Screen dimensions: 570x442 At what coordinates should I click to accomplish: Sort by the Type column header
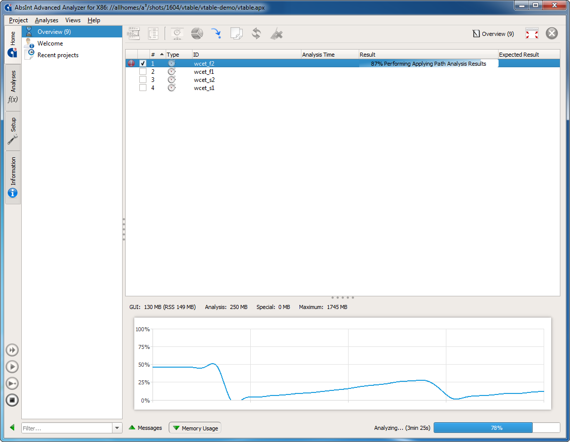tap(178, 55)
